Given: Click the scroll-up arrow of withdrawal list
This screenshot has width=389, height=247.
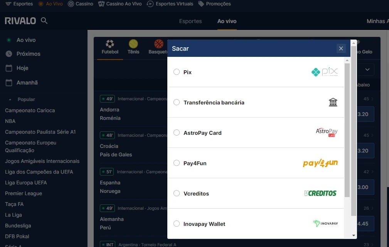Looking at the screenshot, I should (347, 60).
